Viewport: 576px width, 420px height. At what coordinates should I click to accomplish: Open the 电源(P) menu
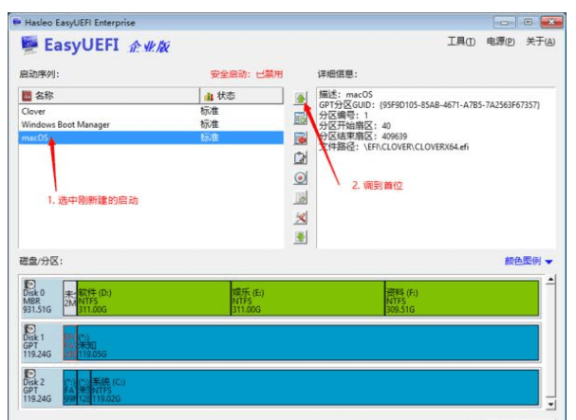[500, 42]
